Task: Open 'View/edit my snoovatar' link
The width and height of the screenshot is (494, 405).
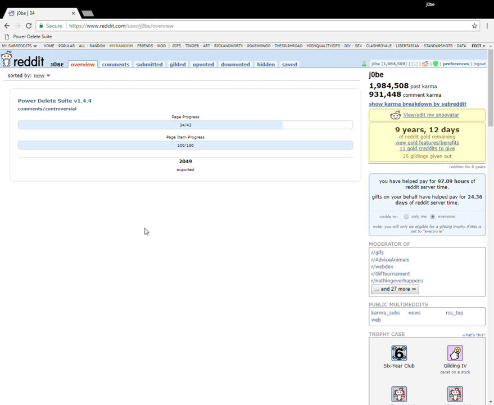Action: click(431, 115)
